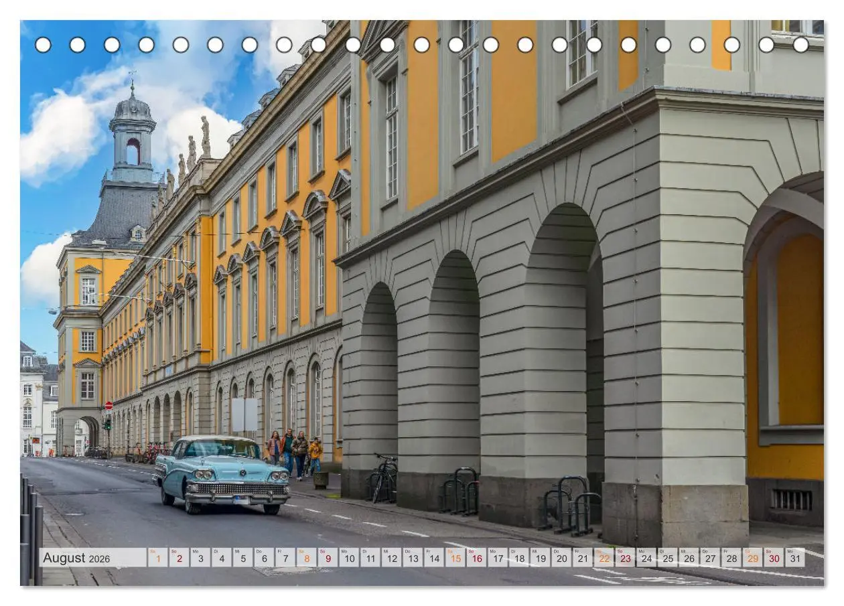The image size is (844, 606).
Task: Pick date cell 12
Action: coord(391,558)
